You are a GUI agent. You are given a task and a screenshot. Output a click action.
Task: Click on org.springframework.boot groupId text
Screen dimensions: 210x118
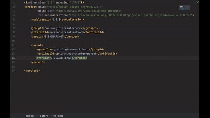(70, 49)
